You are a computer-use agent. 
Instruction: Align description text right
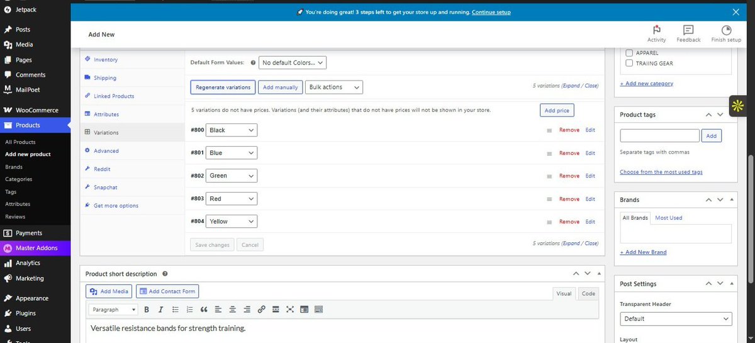point(247,310)
